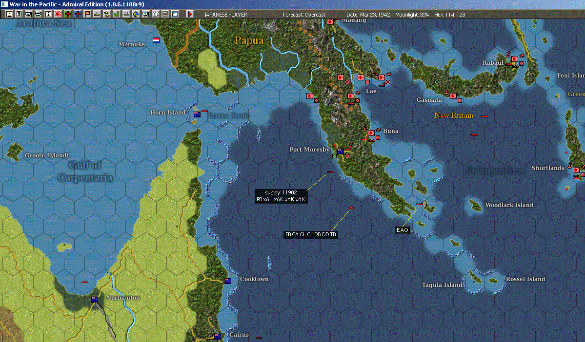Screen dimensions: 585x342
Task: Click the Horn Island map label
Action: (168, 113)
